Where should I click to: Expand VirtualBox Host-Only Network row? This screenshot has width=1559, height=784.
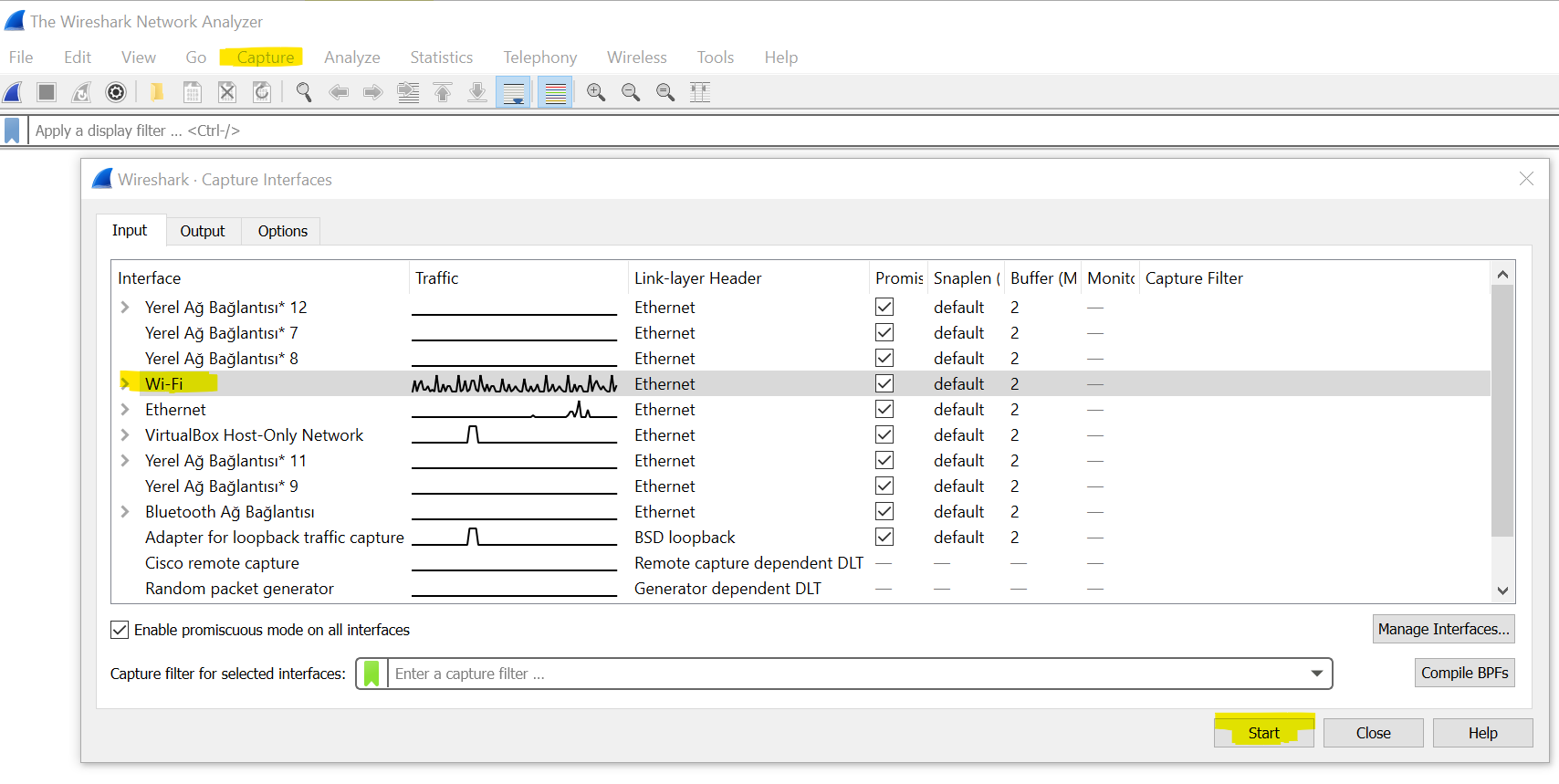[x=125, y=434]
